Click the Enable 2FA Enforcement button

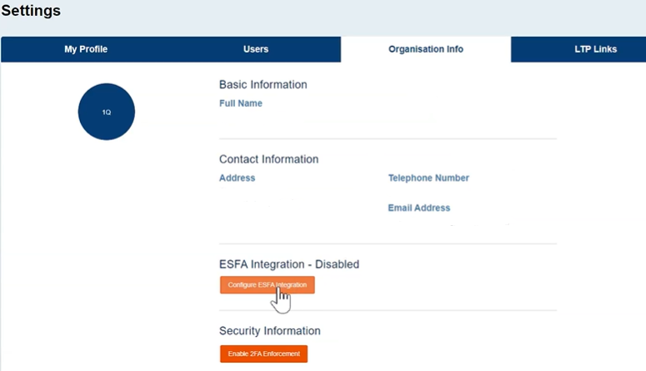[x=264, y=354]
